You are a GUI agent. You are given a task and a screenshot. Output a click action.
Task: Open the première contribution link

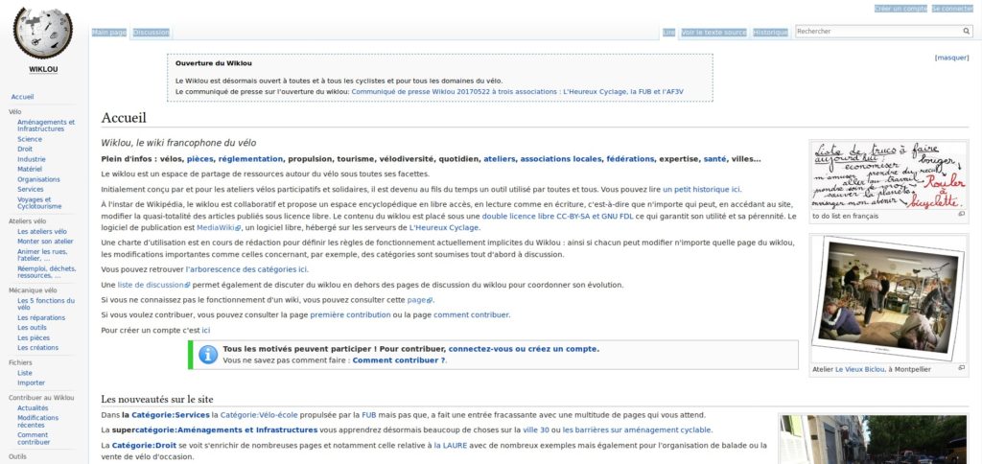pyautogui.click(x=350, y=315)
